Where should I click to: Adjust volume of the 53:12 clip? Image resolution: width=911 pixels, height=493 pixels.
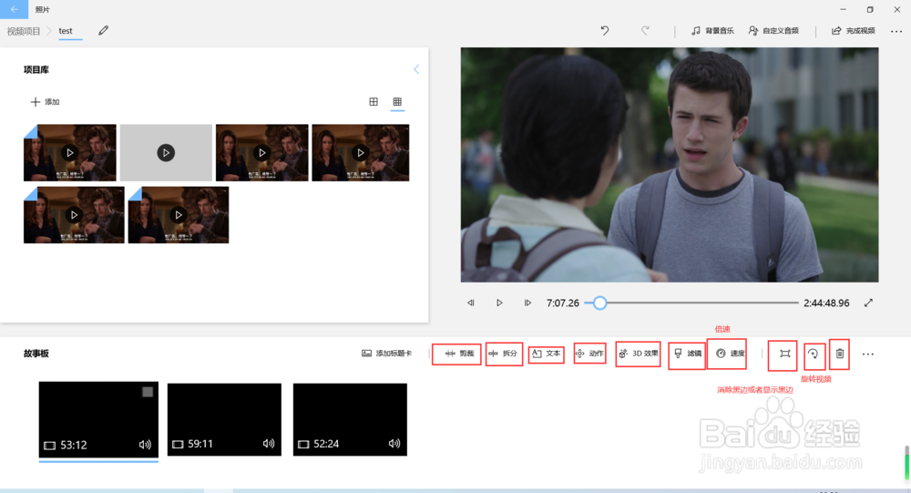pos(145,445)
